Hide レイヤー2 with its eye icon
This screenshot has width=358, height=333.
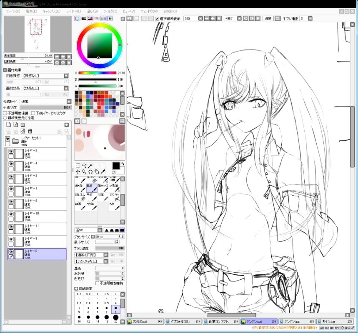coord(11,152)
